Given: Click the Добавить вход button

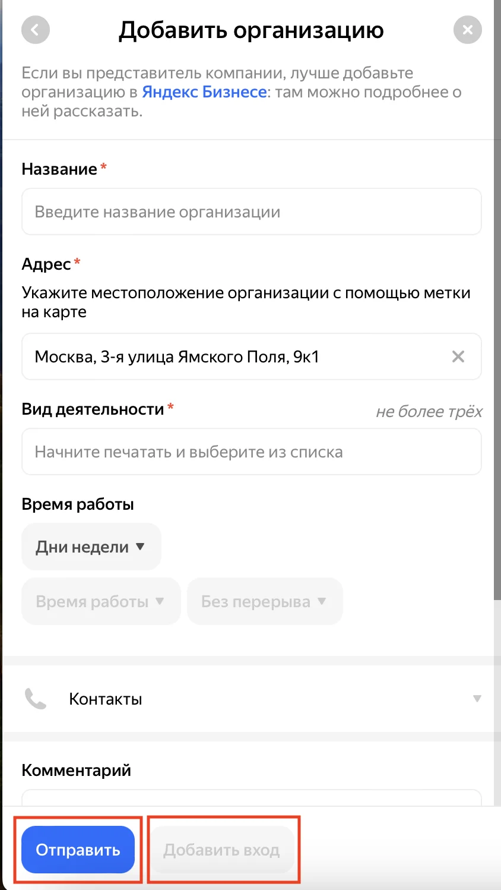Looking at the screenshot, I should tap(221, 850).
